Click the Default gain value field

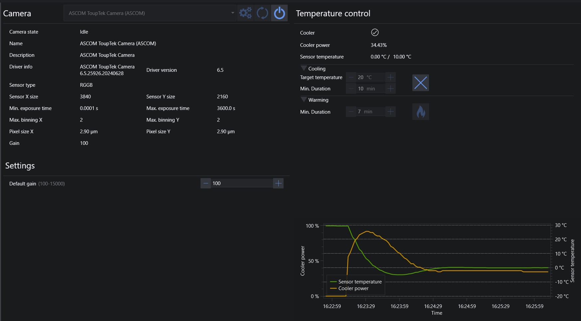tap(242, 183)
